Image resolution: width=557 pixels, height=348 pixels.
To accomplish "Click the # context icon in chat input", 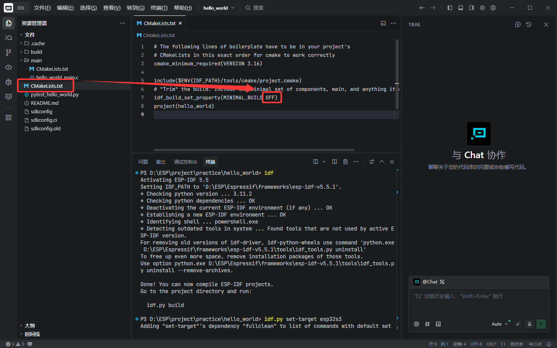I will coord(427,324).
